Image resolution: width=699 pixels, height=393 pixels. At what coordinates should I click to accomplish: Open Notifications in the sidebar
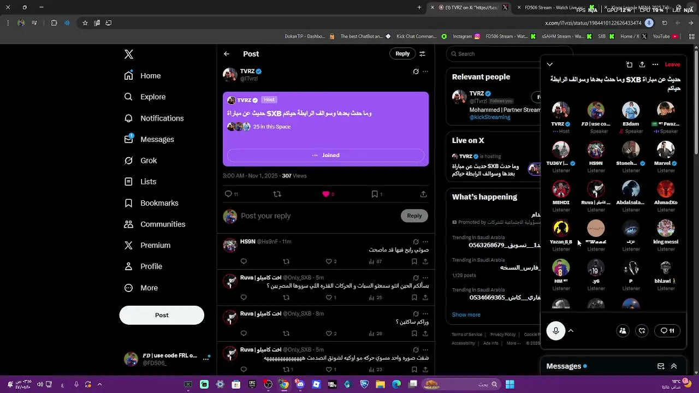(154, 118)
